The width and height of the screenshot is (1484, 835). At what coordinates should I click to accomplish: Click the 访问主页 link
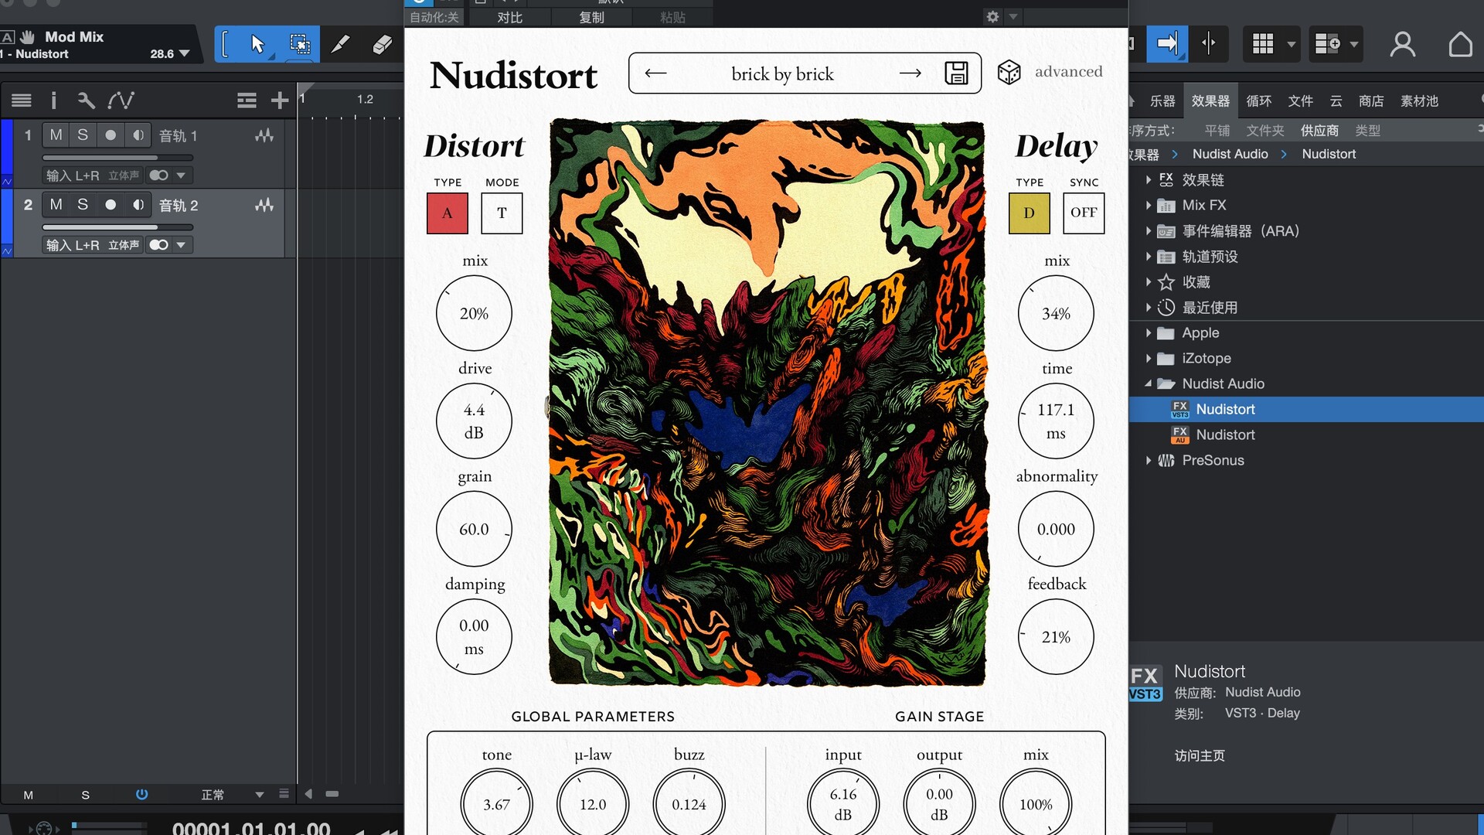[x=1200, y=755]
